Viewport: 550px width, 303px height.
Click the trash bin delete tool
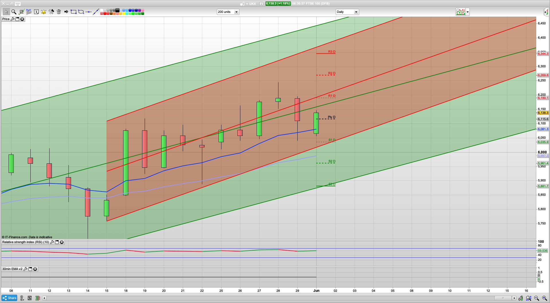tap(59, 11)
